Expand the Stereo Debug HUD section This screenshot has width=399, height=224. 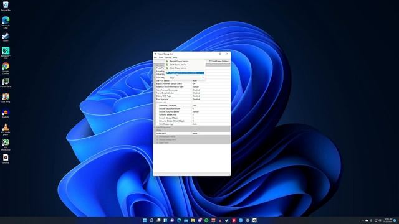(158, 139)
